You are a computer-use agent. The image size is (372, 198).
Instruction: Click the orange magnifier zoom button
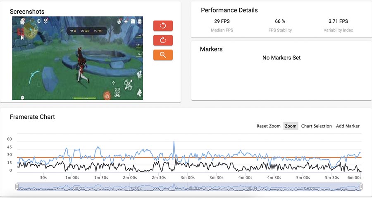(x=163, y=55)
